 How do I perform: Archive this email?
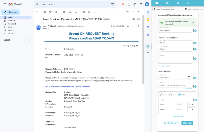click(45, 12)
